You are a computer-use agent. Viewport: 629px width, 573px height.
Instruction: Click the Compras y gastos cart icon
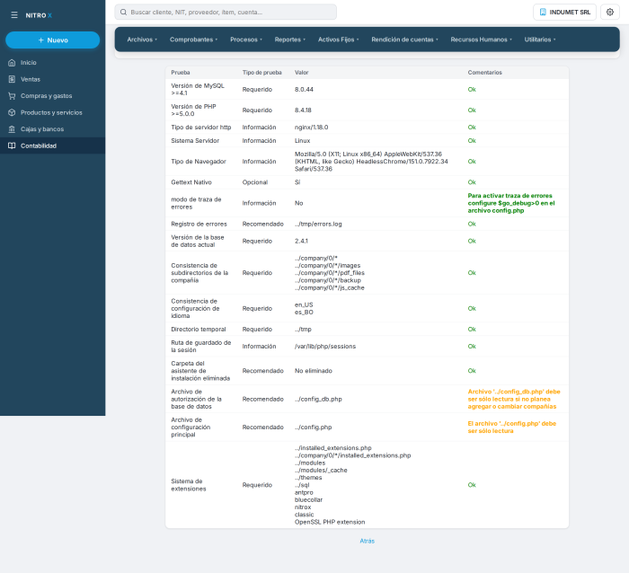click(12, 96)
